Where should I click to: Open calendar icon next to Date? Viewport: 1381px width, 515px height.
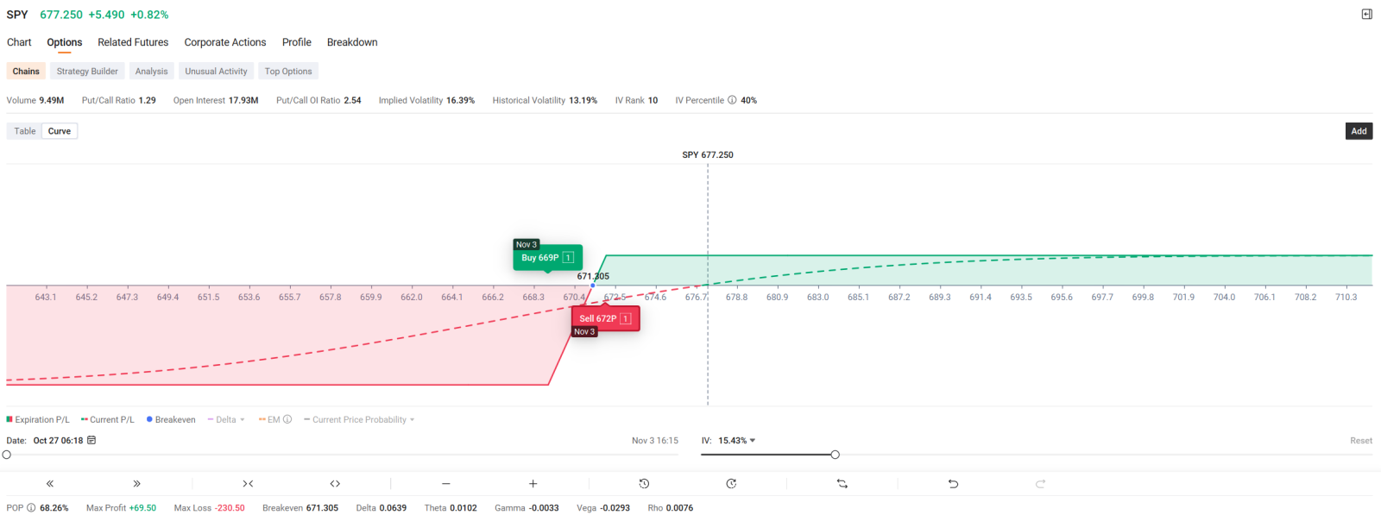(91, 440)
